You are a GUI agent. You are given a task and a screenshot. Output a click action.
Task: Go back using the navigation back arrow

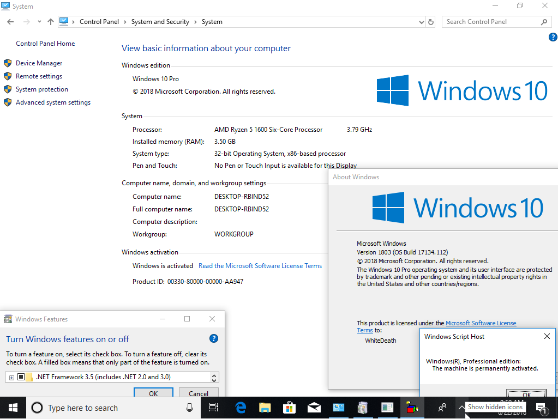pyautogui.click(x=10, y=22)
